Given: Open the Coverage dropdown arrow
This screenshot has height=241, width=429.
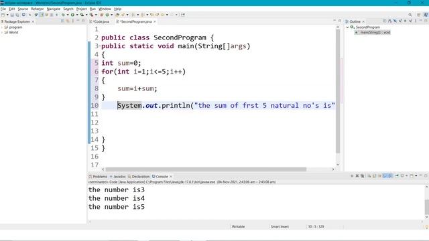Looking at the screenshot, I should click(x=86, y=15).
